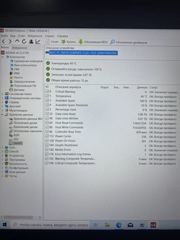Open the Справка menu
Image resolution: width=180 pixels, height=240 pixels.
(x=62, y=36)
